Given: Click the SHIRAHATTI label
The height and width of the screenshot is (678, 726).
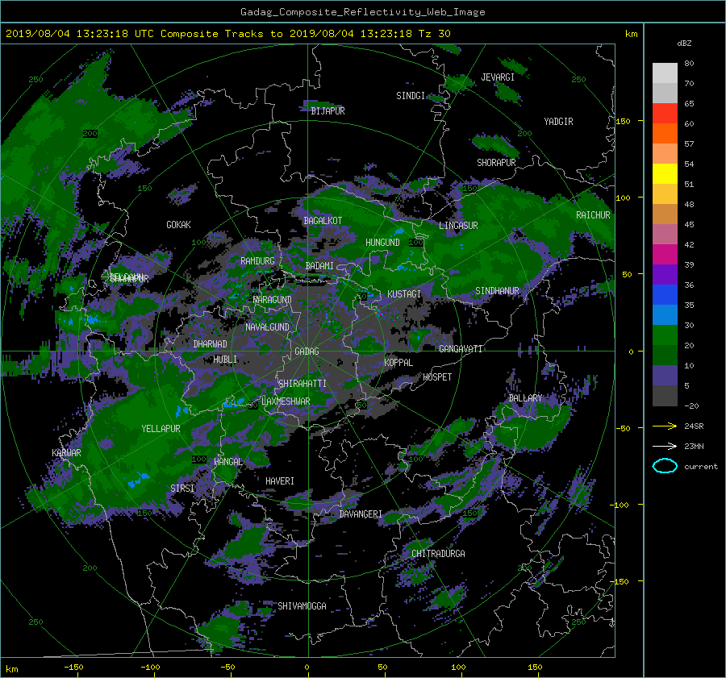Looking at the screenshot, I should (x=302, y=383).
